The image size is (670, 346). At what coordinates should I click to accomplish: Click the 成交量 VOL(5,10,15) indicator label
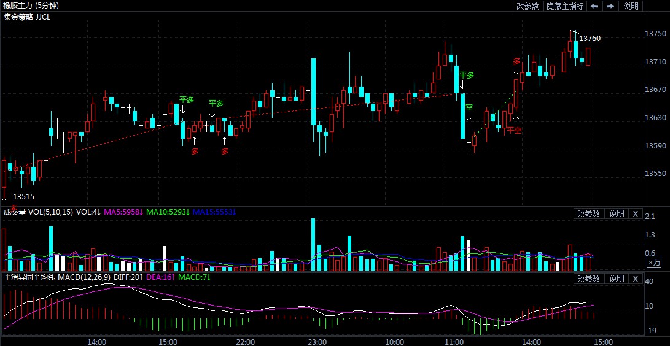pos(38,212)
